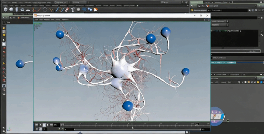Toggle the real-time playback clock icon
264x134 pixels.
click(x=40, y=129)
